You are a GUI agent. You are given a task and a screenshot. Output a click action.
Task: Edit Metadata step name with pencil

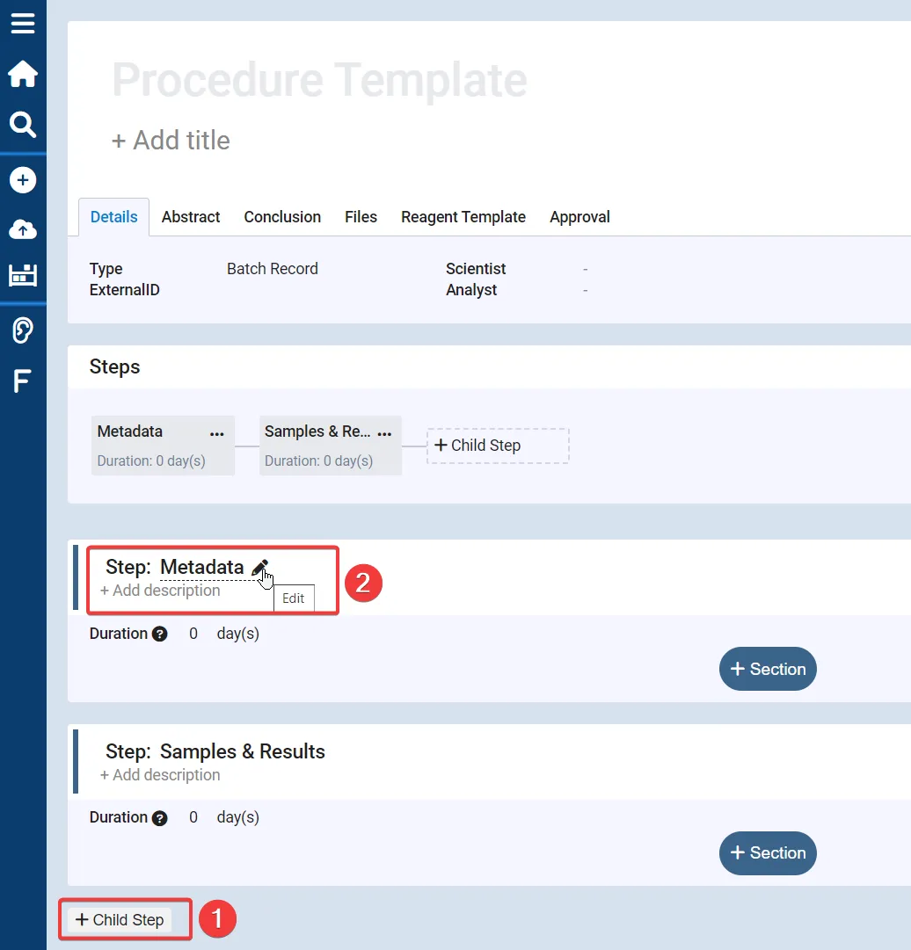tap(259, 568)
